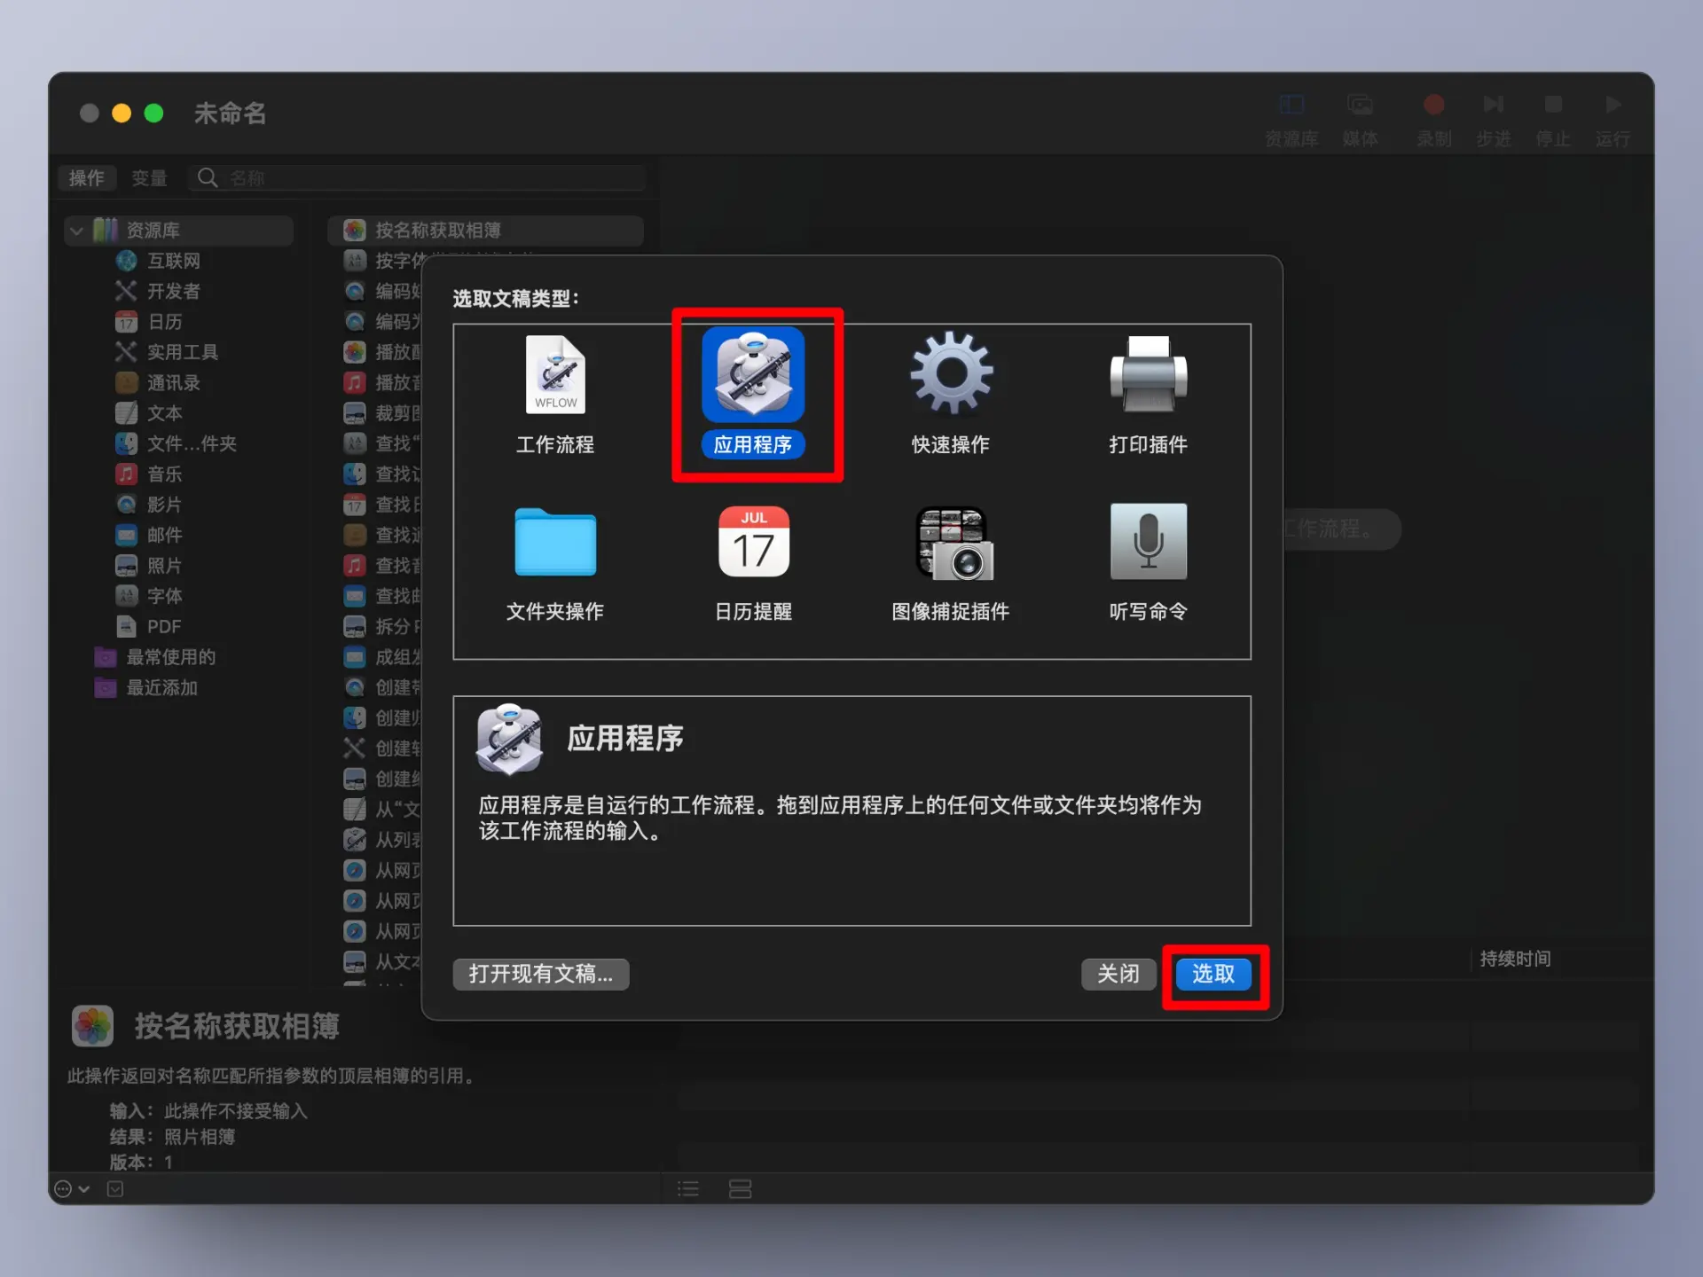Click the 选取 Choose button
Screen dimensions: 1703x1277
(x=1213, y=974)
